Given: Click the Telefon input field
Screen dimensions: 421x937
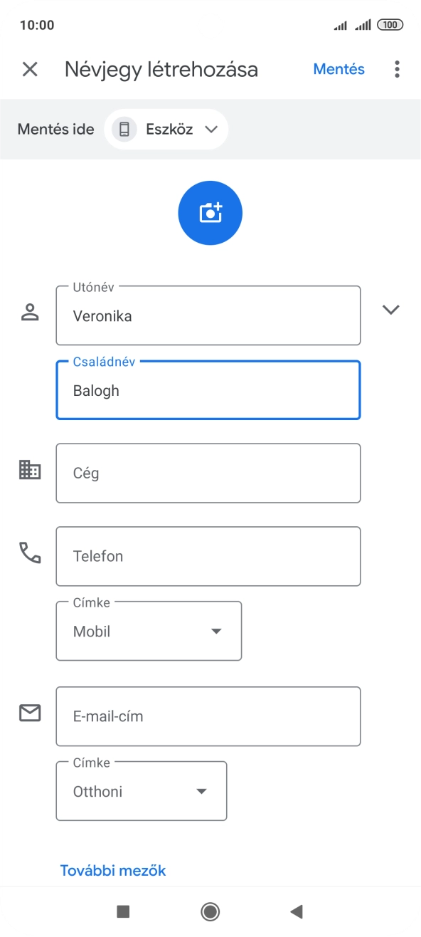Looking at the screenshot, I should [208, 556].
